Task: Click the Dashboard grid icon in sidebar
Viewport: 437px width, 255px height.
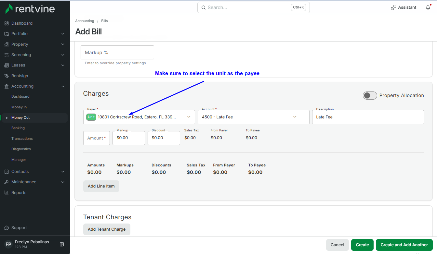Action: pos(7,23)
